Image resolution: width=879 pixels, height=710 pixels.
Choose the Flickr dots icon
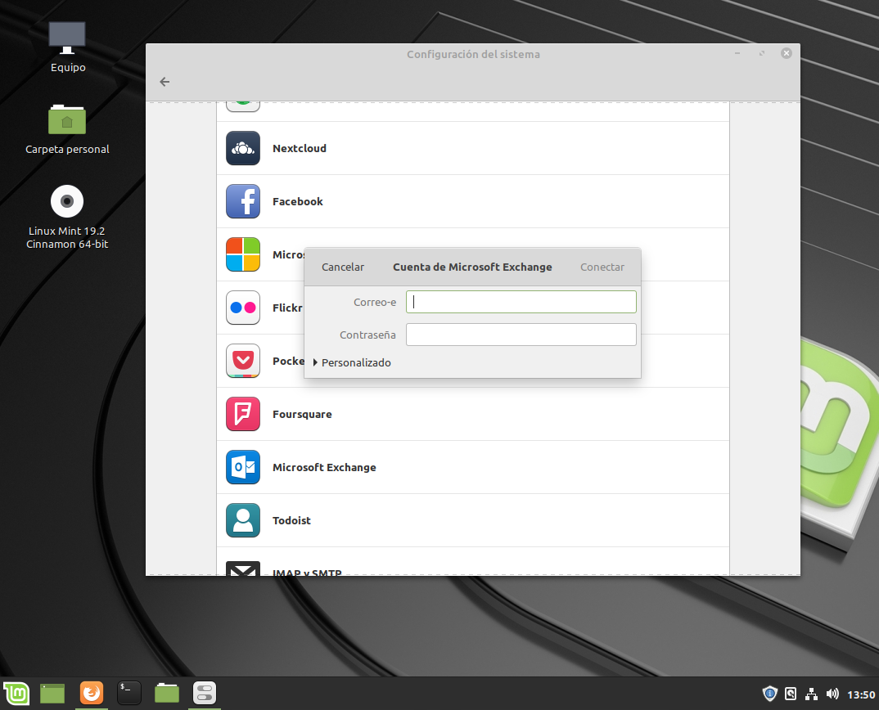point(243,308)
